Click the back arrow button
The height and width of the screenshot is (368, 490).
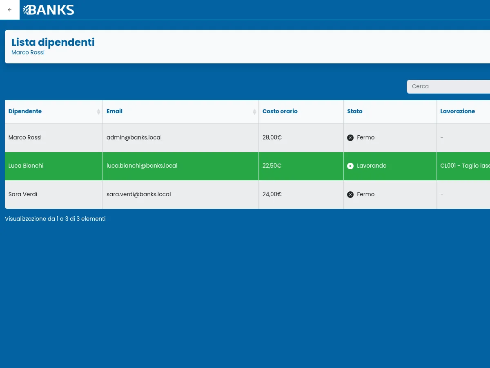[10, 10]
